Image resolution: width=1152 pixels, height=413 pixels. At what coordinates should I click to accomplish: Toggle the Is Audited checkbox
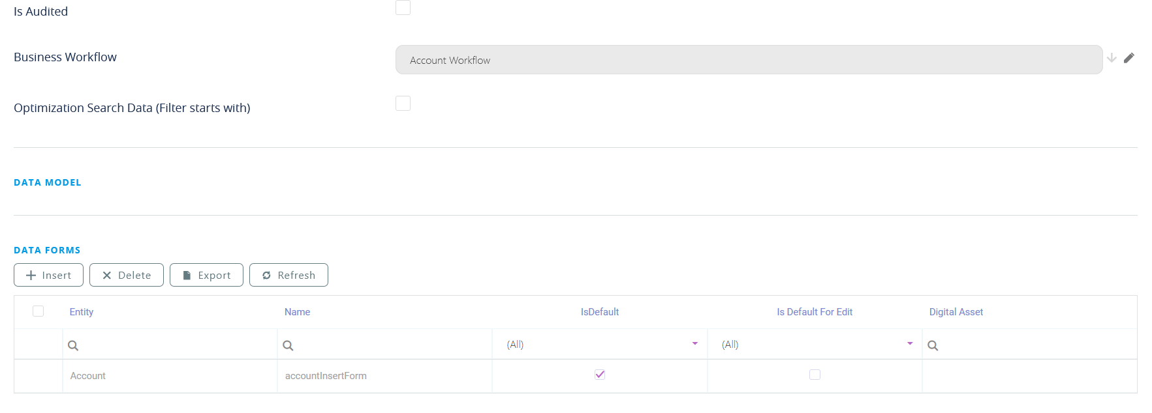pyautogui.click(x=403, y=7)
